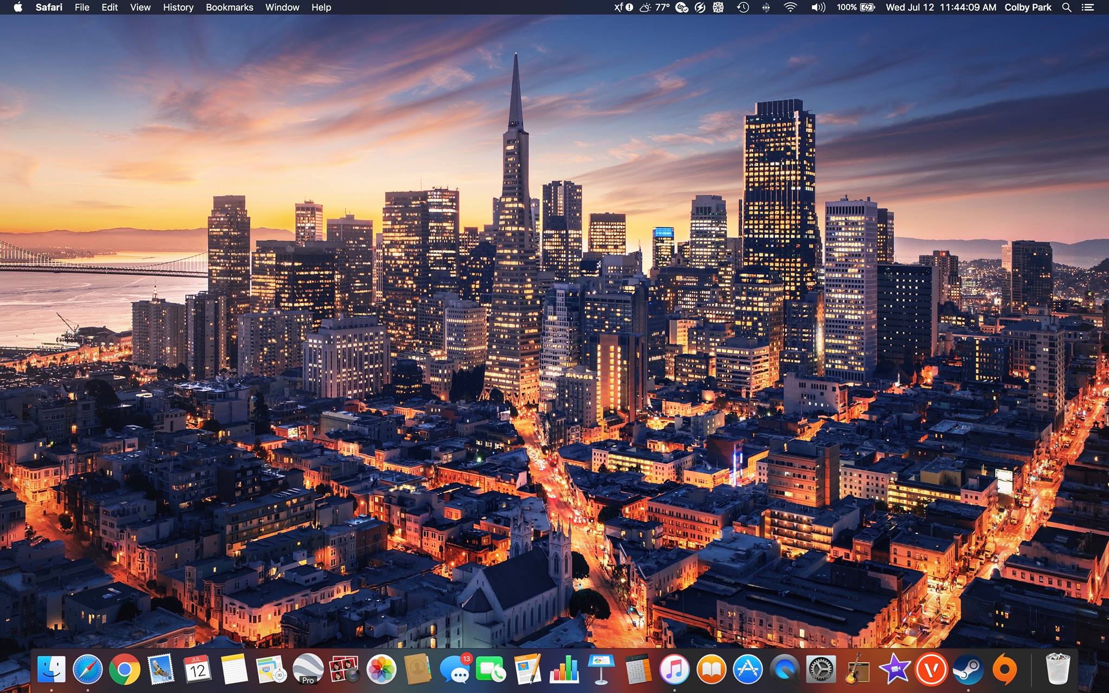This screenshot has width=1109, height=693.
Task: Open Photo Booth from the Dock
Action: click(x=344, y=670)
